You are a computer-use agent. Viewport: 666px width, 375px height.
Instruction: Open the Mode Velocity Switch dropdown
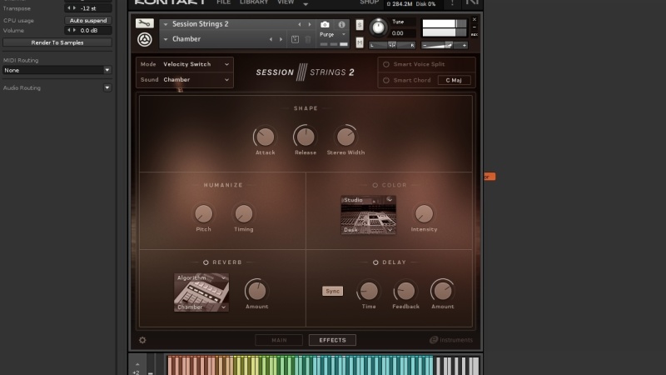pyautogui.click(x=185, y=64)
